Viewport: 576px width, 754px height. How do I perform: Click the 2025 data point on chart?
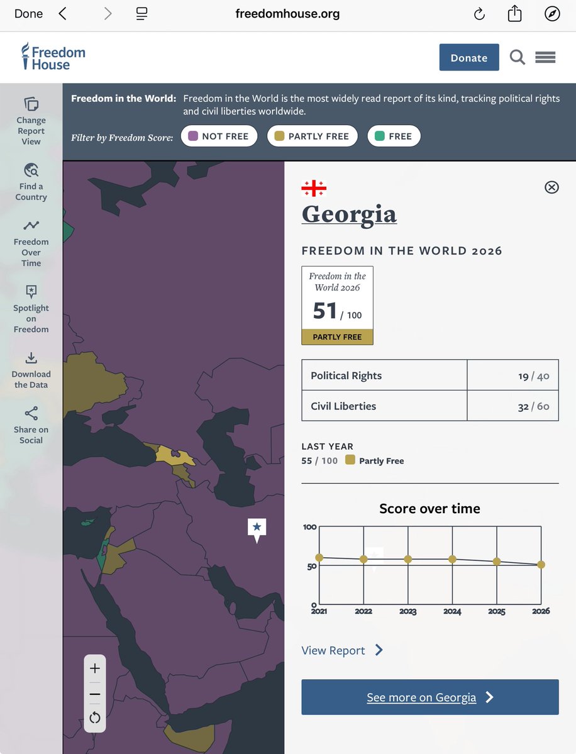pyautogui.click(x=497, y=562)
